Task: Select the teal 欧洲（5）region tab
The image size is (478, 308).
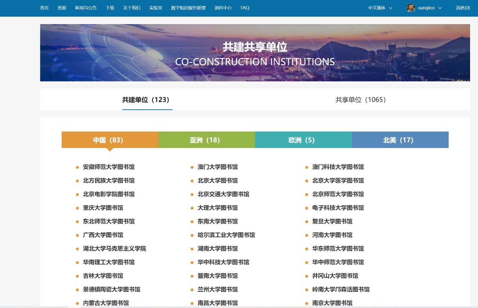Action: click(303, 140)
